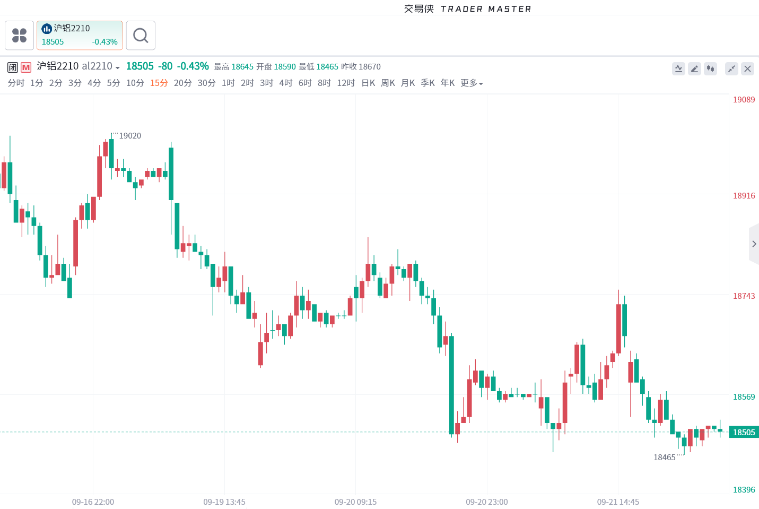This screenshot has width=759, height=509.
Task: Select the 周K interval
Action: [x=388, y=83]
